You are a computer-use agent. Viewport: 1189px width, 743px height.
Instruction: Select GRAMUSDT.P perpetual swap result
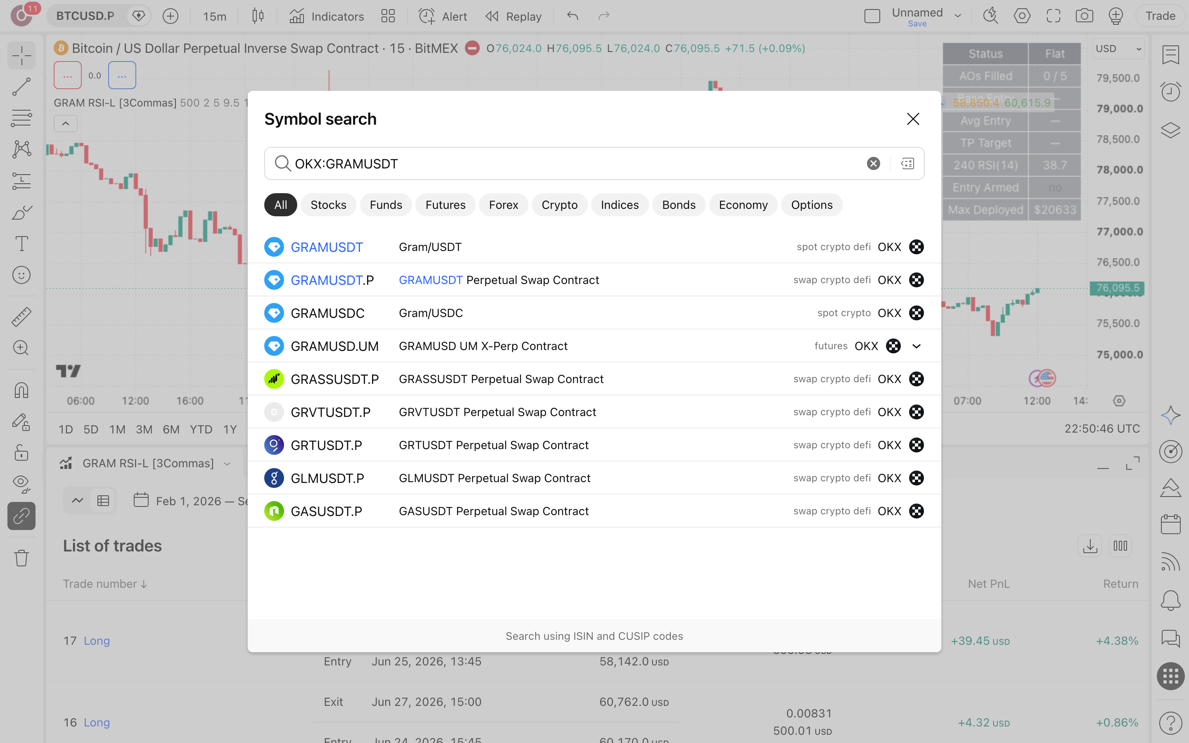(594, 280)
